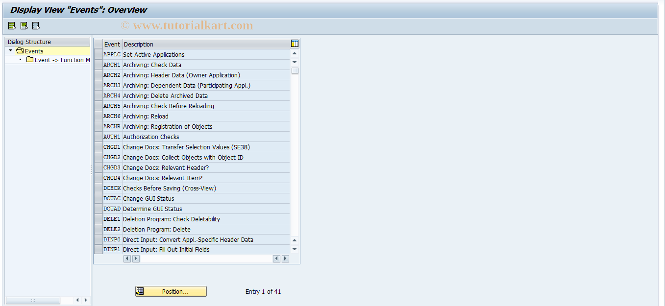Click left horizontal scroll-left arrow in table
The height and width of the screenshot is (306, 665).
click(x=127, y=259)
